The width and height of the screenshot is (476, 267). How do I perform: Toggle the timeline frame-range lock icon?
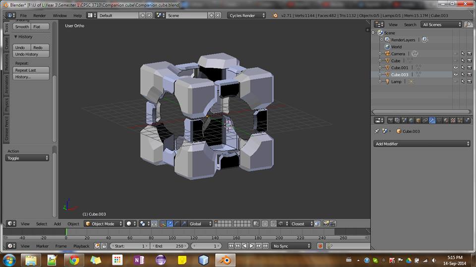click(x=104, y=246)
